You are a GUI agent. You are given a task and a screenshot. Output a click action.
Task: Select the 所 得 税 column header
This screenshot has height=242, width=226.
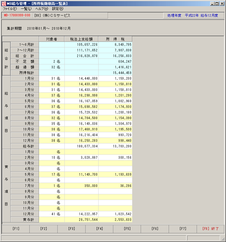(x=115, y=39)
